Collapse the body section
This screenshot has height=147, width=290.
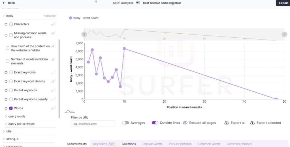tap(4, 16)
